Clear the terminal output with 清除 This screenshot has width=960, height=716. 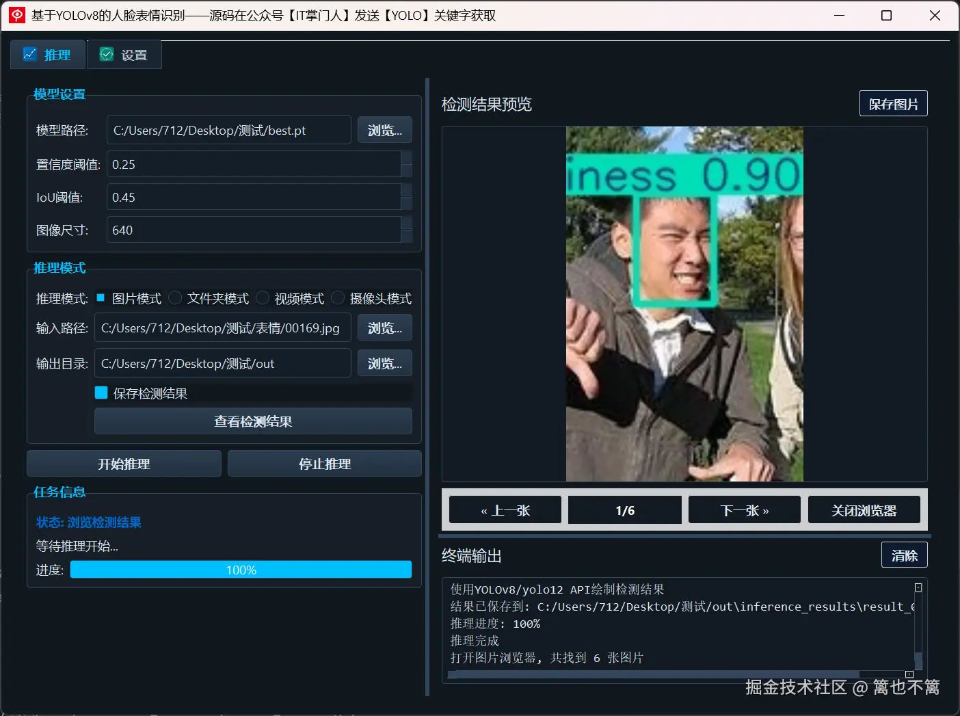pos(904,555)
